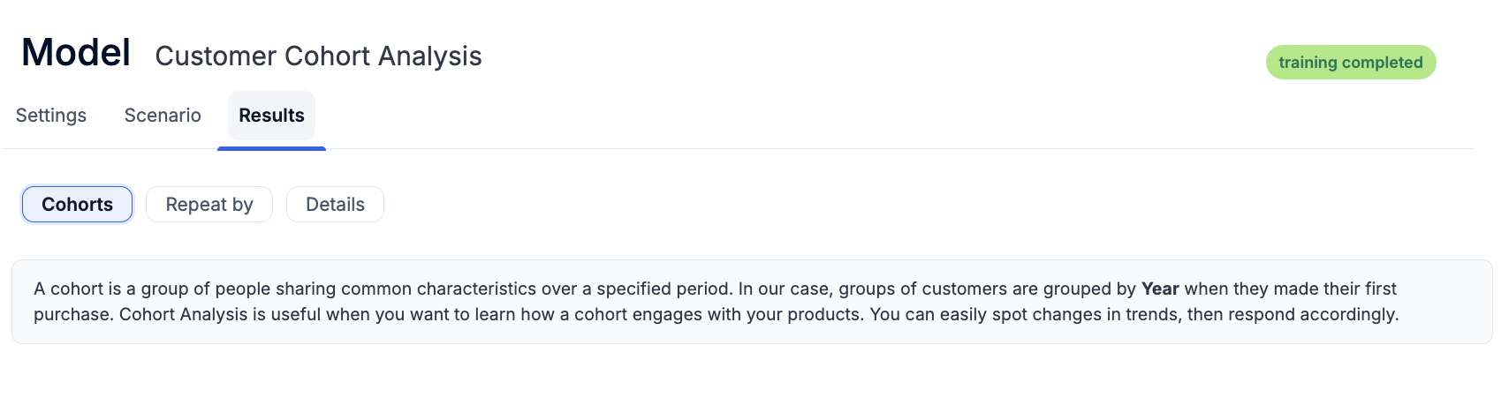This screenshot has width=1509, height=420.
Task: Switch to the Scenario tab
Action: pos(163,116)
